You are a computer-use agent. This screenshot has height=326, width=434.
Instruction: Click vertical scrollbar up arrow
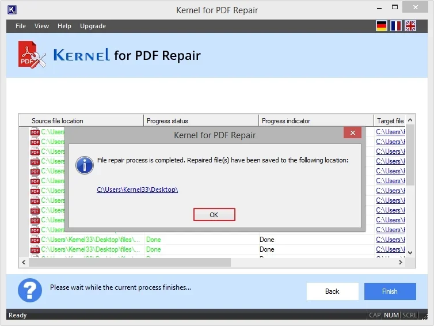(410, 120)
